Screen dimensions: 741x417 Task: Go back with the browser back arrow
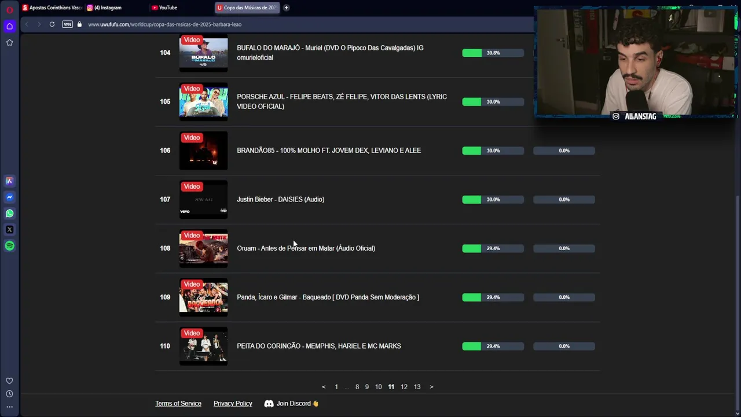click(x=26, y=24)
